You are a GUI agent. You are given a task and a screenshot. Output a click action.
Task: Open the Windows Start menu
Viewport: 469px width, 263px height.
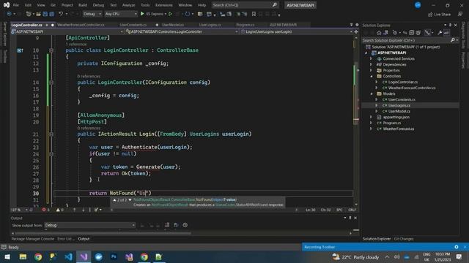coord(7,256)
